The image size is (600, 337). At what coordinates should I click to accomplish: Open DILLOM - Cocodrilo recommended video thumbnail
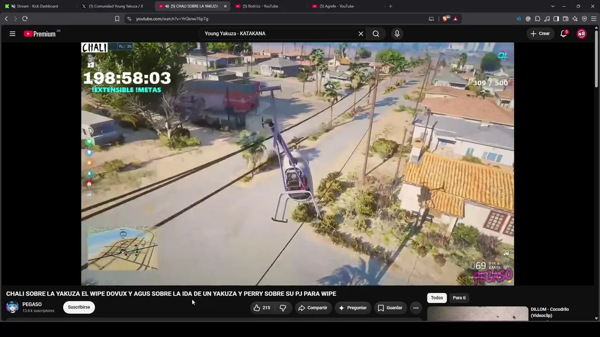pyautogui.click(x=478, y=314)
